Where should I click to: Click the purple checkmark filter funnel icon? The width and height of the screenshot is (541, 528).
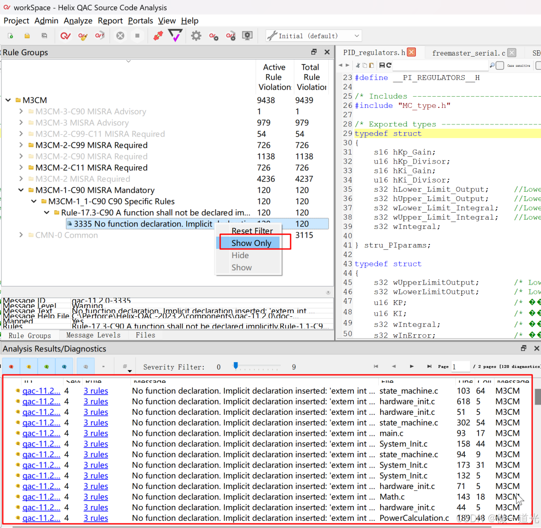coord(175,36)
